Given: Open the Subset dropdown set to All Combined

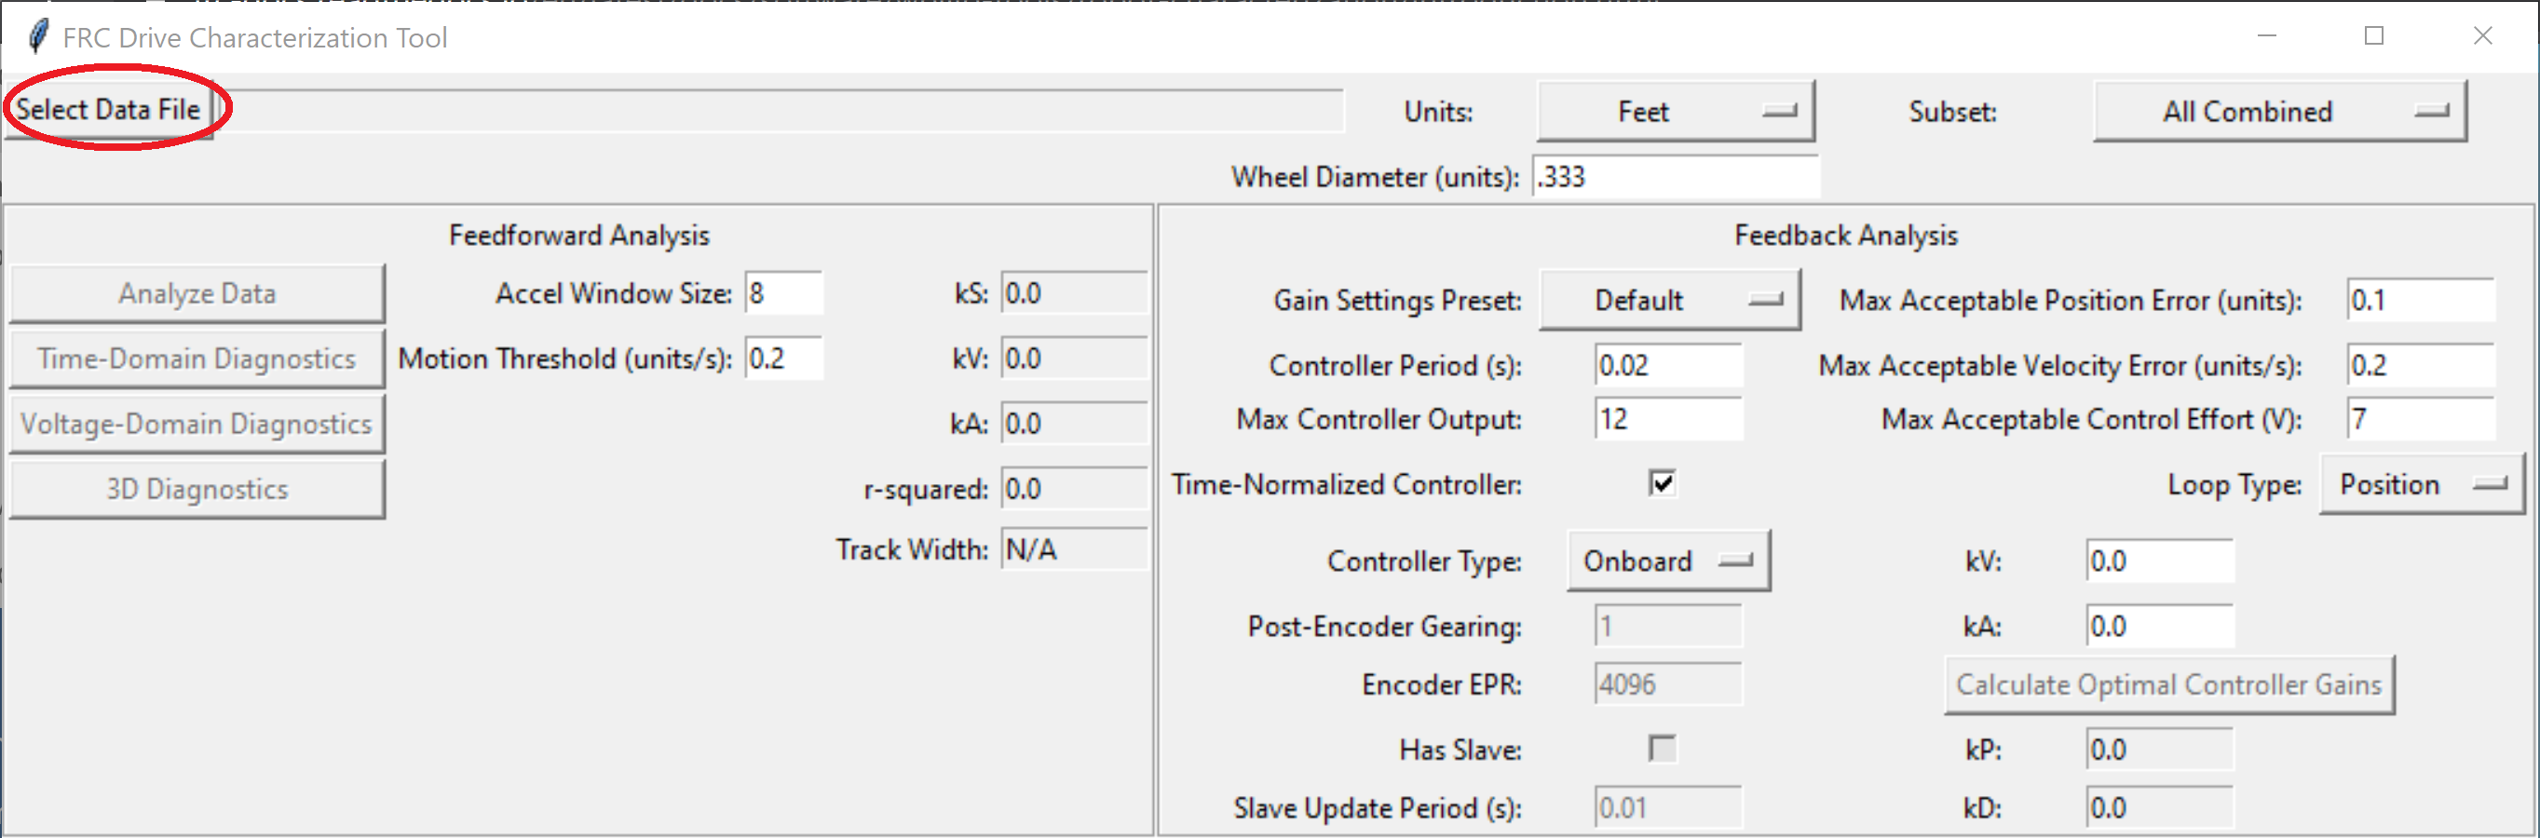Looking at the screenshot, I should 2278,111.
